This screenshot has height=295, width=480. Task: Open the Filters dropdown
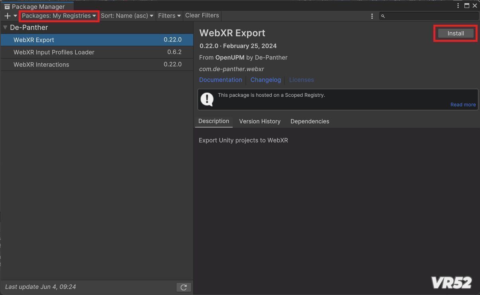[x=169, y=16]
